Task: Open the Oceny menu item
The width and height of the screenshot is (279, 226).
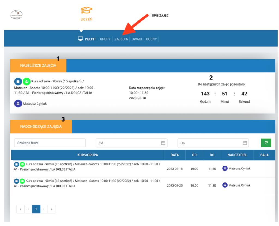Action: tap(151, 39)
